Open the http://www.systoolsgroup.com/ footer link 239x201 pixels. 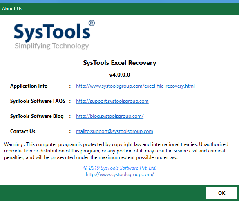point(120,174)
